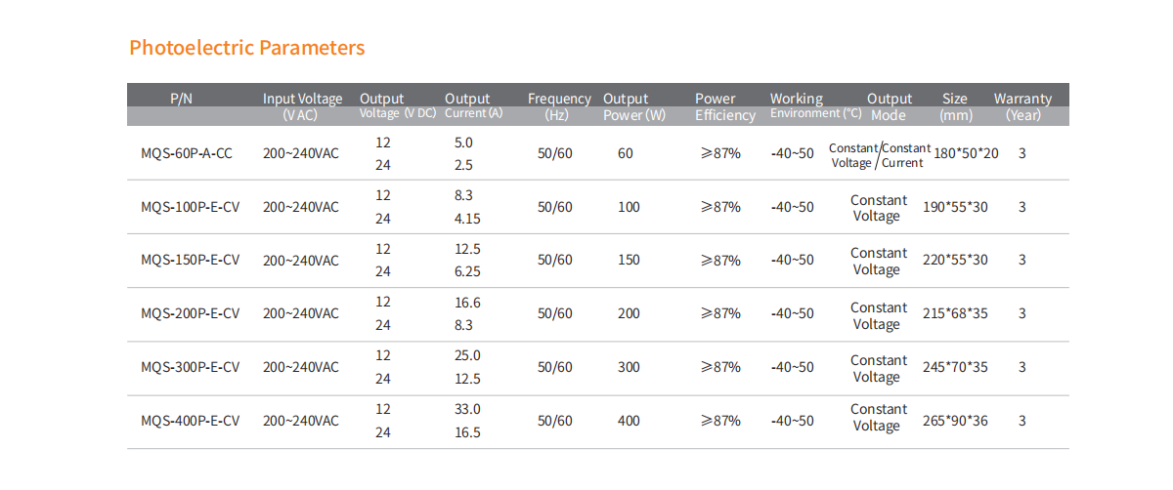Click the 180*50*20 size value
Image resolution: width=1173 pixels, height=490 pixels.
point(966,154)
